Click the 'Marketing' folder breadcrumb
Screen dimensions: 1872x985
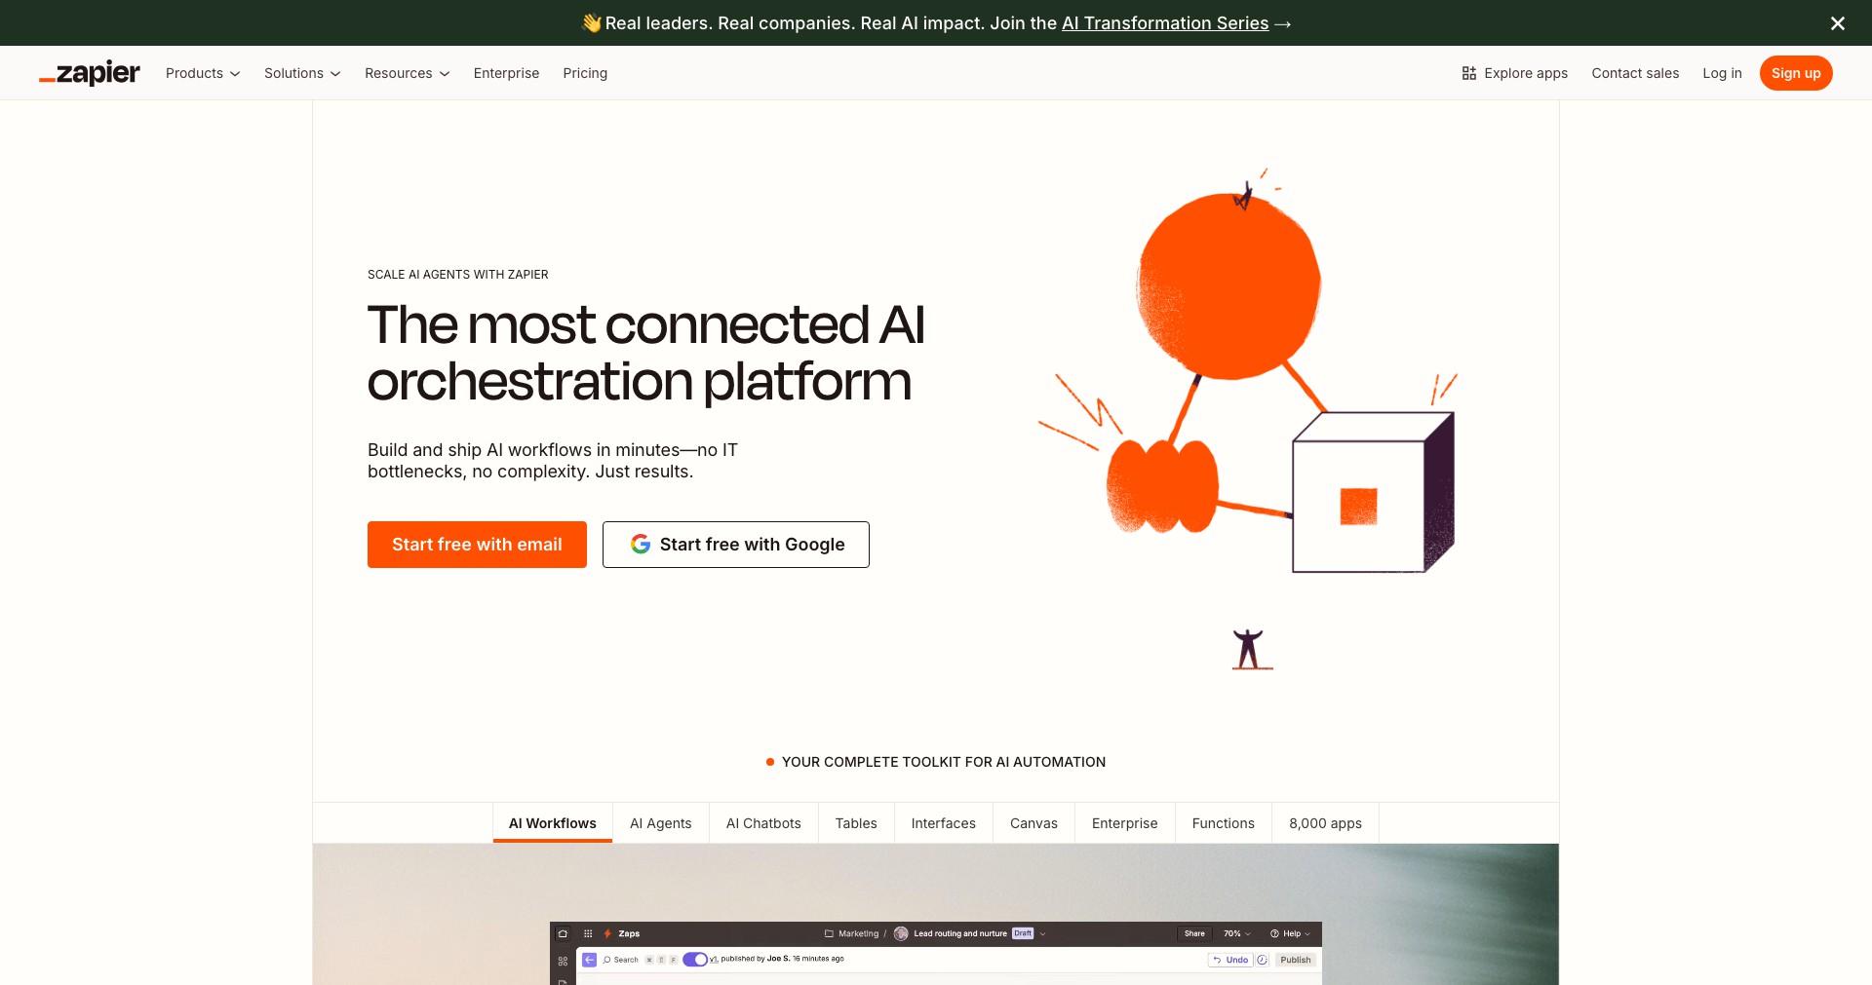tap(858, 933)
